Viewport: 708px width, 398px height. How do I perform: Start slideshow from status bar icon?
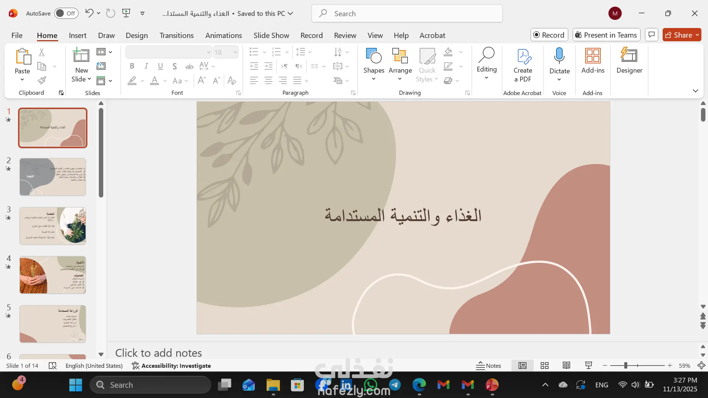[x=589, y=366]
